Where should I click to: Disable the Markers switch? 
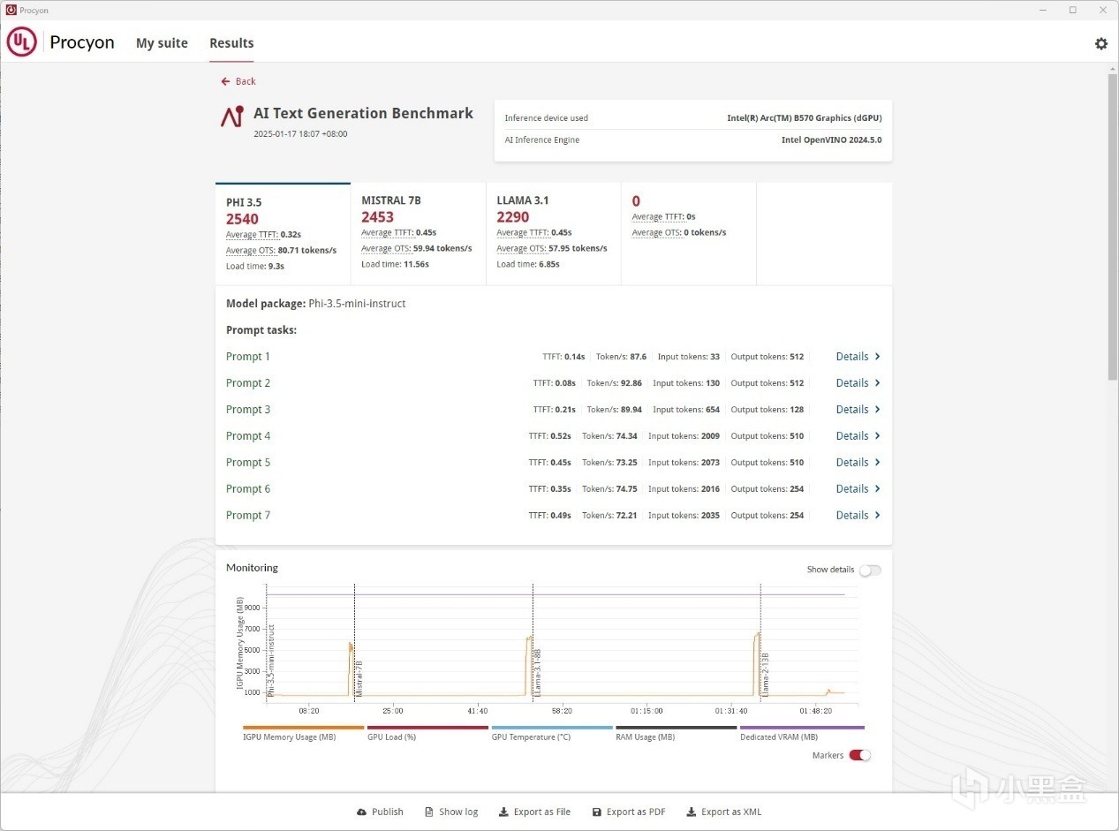(x=859, y=756)
